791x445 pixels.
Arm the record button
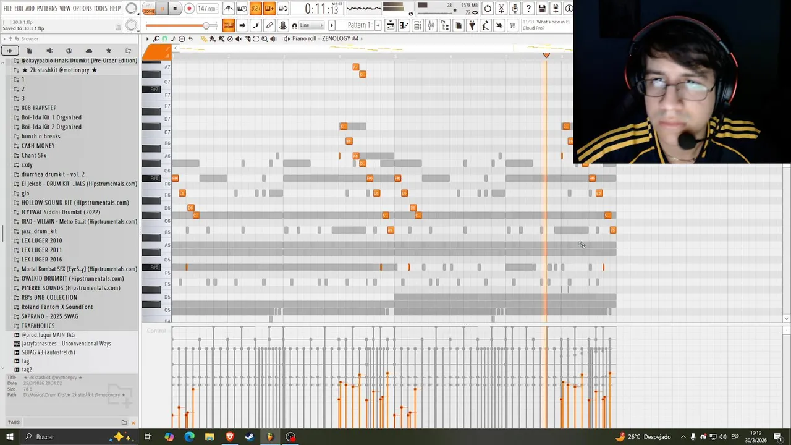pos(189,9)
